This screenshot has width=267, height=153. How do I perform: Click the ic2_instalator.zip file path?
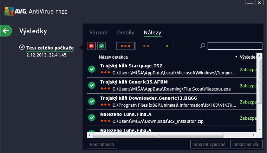[158, 121]
